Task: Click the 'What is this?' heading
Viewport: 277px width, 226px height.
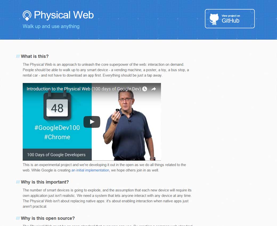Action: (35, 56)
